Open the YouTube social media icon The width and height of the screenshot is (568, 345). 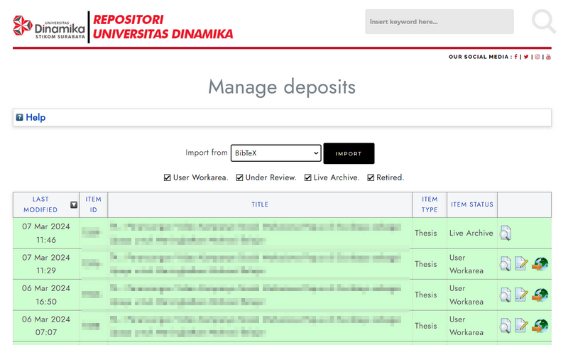coord(548,57)
